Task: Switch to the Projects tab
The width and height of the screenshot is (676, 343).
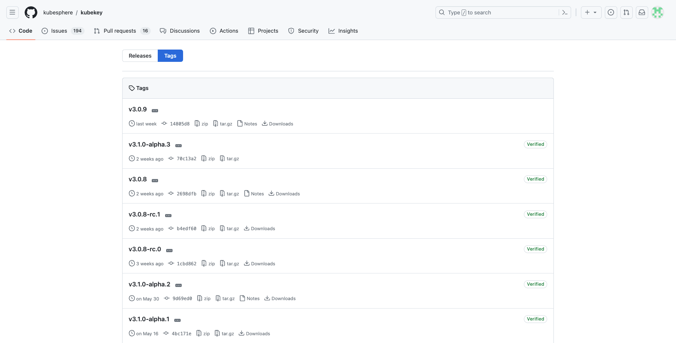Action: click(263, 31)
